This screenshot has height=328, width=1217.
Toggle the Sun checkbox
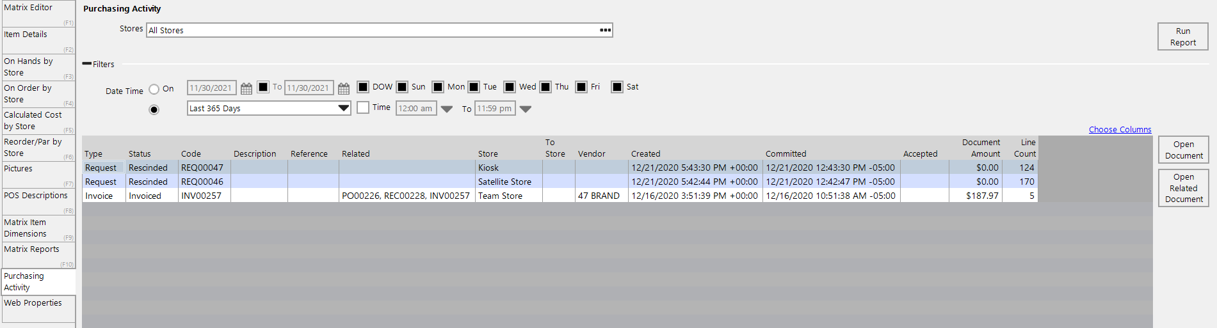tap(402, 87)
